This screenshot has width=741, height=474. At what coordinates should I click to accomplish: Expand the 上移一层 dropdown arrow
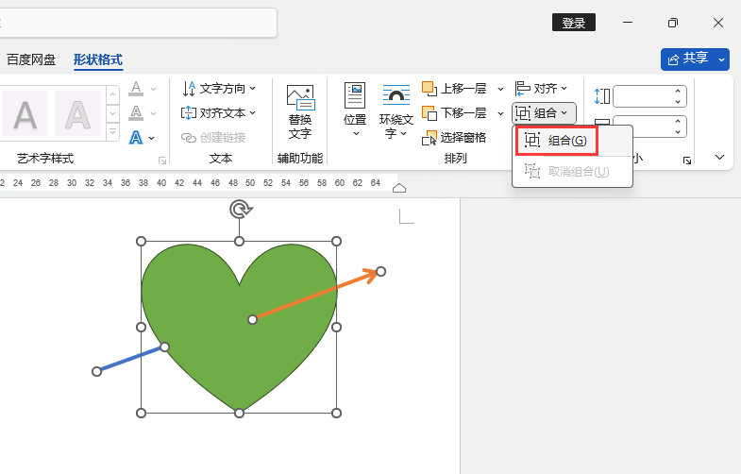(500, 89)
